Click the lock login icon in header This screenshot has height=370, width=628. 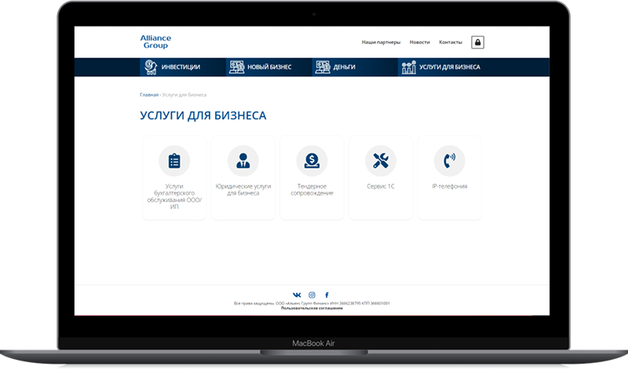[476, 42]
